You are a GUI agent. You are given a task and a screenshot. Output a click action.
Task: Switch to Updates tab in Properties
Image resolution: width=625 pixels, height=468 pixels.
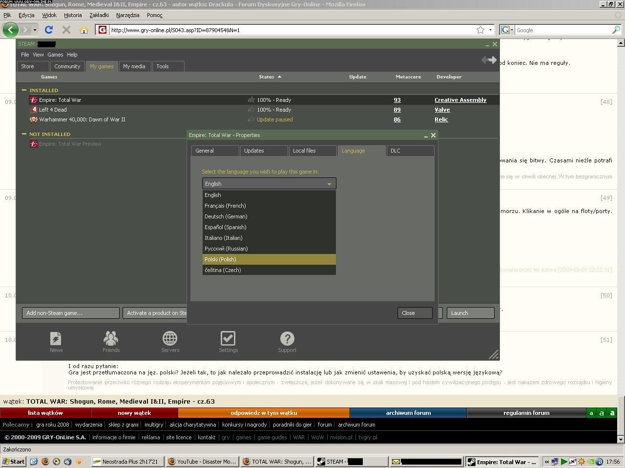[264, 151]
